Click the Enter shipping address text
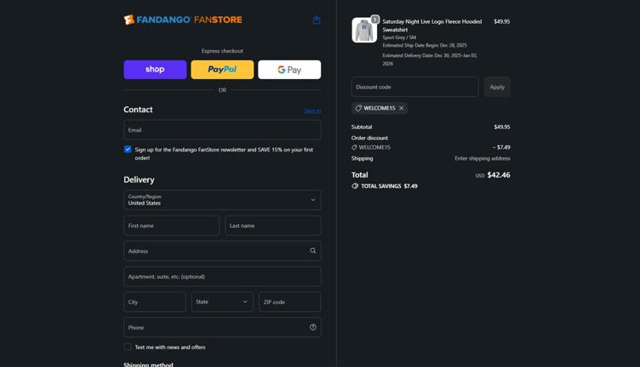This screenshot has width=640, height=367. pos(483,159)
